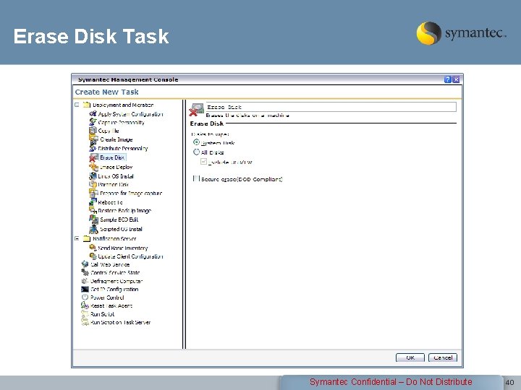
Task: Click the Scripted OS Install icon
Action: [x=93, y=229]
